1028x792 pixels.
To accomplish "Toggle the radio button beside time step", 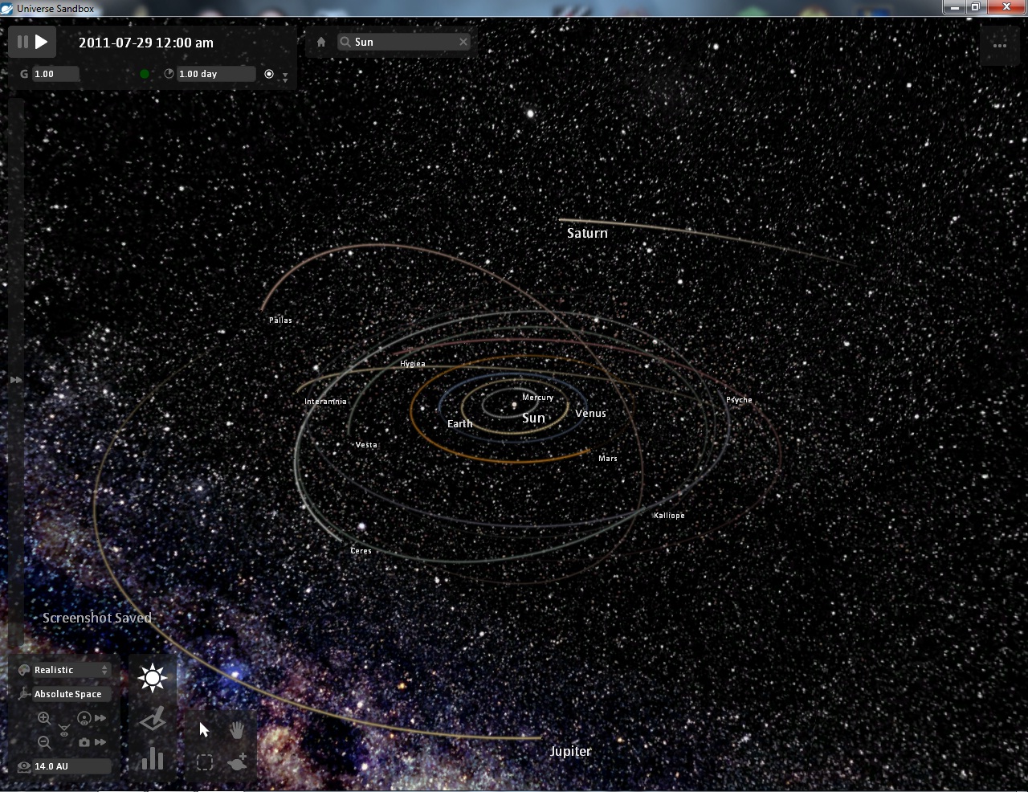I will pyautogui.click(x=269, y=74).
